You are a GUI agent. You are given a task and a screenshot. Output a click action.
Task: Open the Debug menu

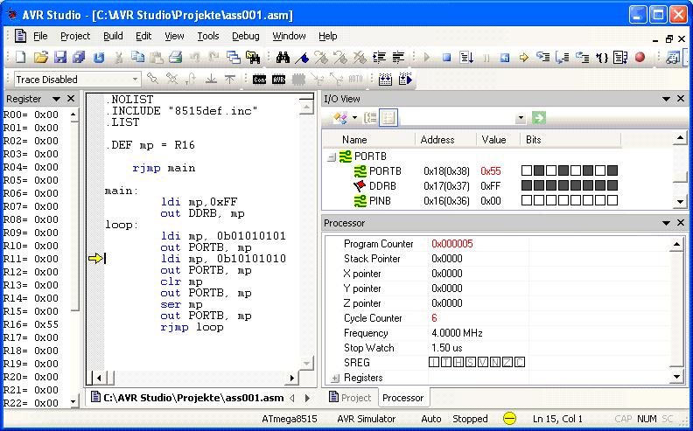coord(246,36)
